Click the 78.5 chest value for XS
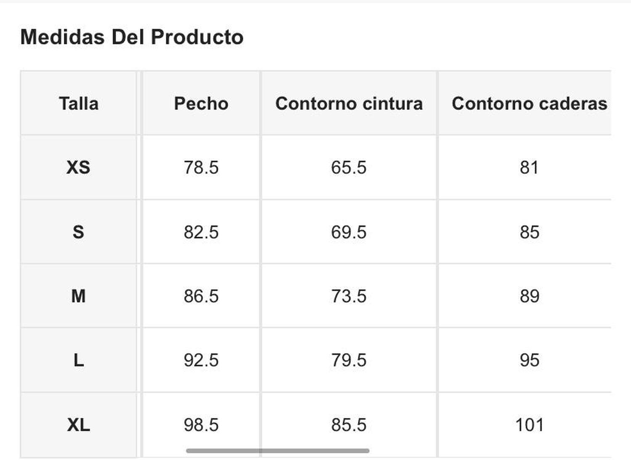This screenshot has height=460, width=631. [x=201, y=167]
